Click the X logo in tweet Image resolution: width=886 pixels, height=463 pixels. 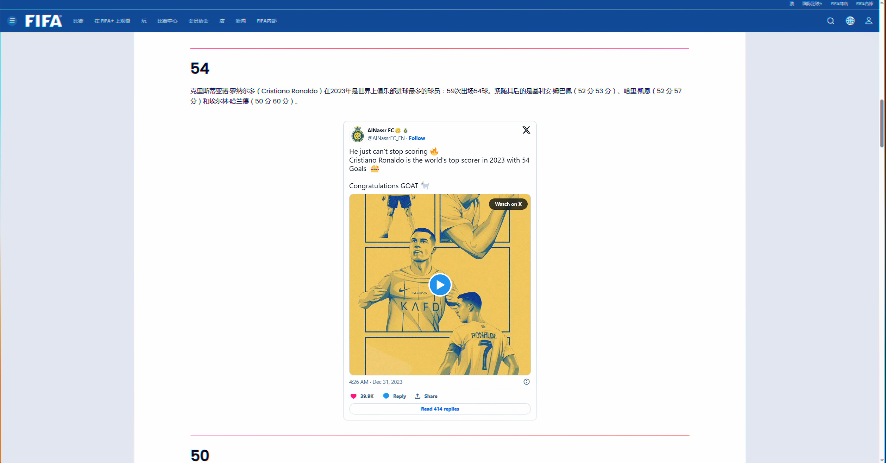click(x=526, y=130)
